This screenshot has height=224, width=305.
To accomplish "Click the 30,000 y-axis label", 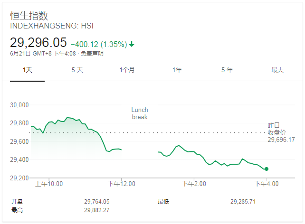I will [x=19, y=105].
